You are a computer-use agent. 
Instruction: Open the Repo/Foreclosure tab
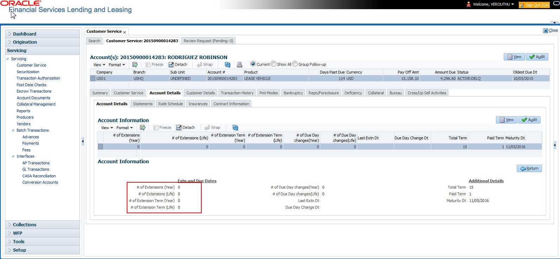[323, 93]
